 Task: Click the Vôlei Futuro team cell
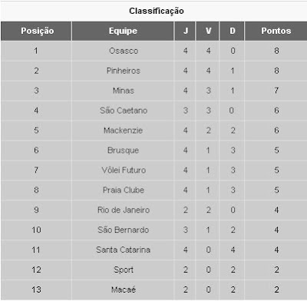coord(123,170)
